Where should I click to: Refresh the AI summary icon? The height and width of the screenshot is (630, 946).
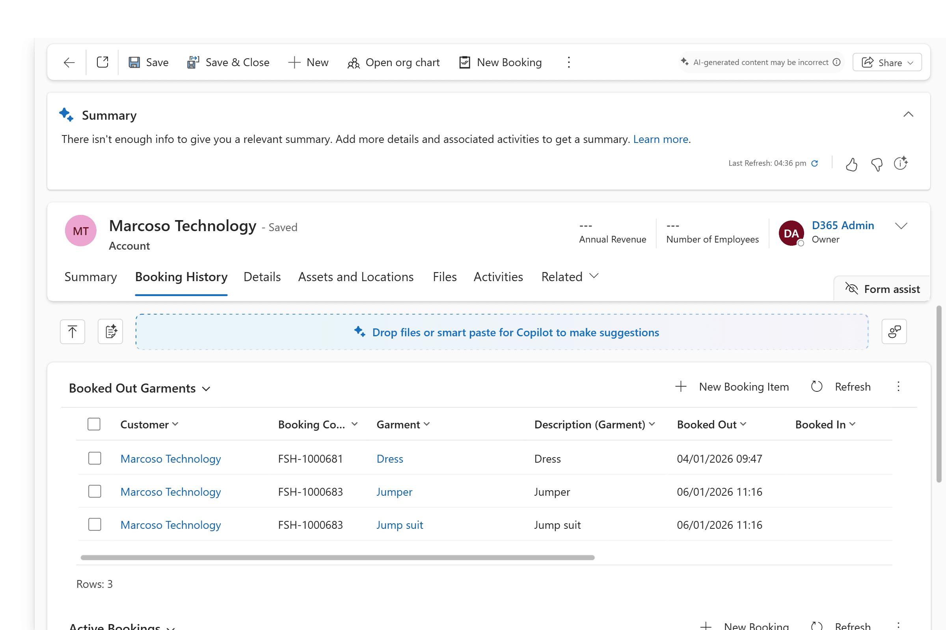(814, 163)
